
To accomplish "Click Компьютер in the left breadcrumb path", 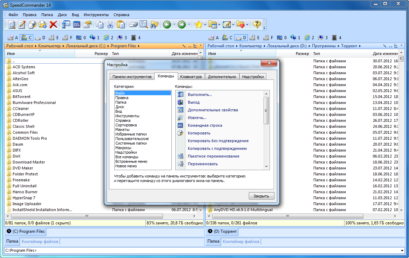I will click(x=49, y=46).
